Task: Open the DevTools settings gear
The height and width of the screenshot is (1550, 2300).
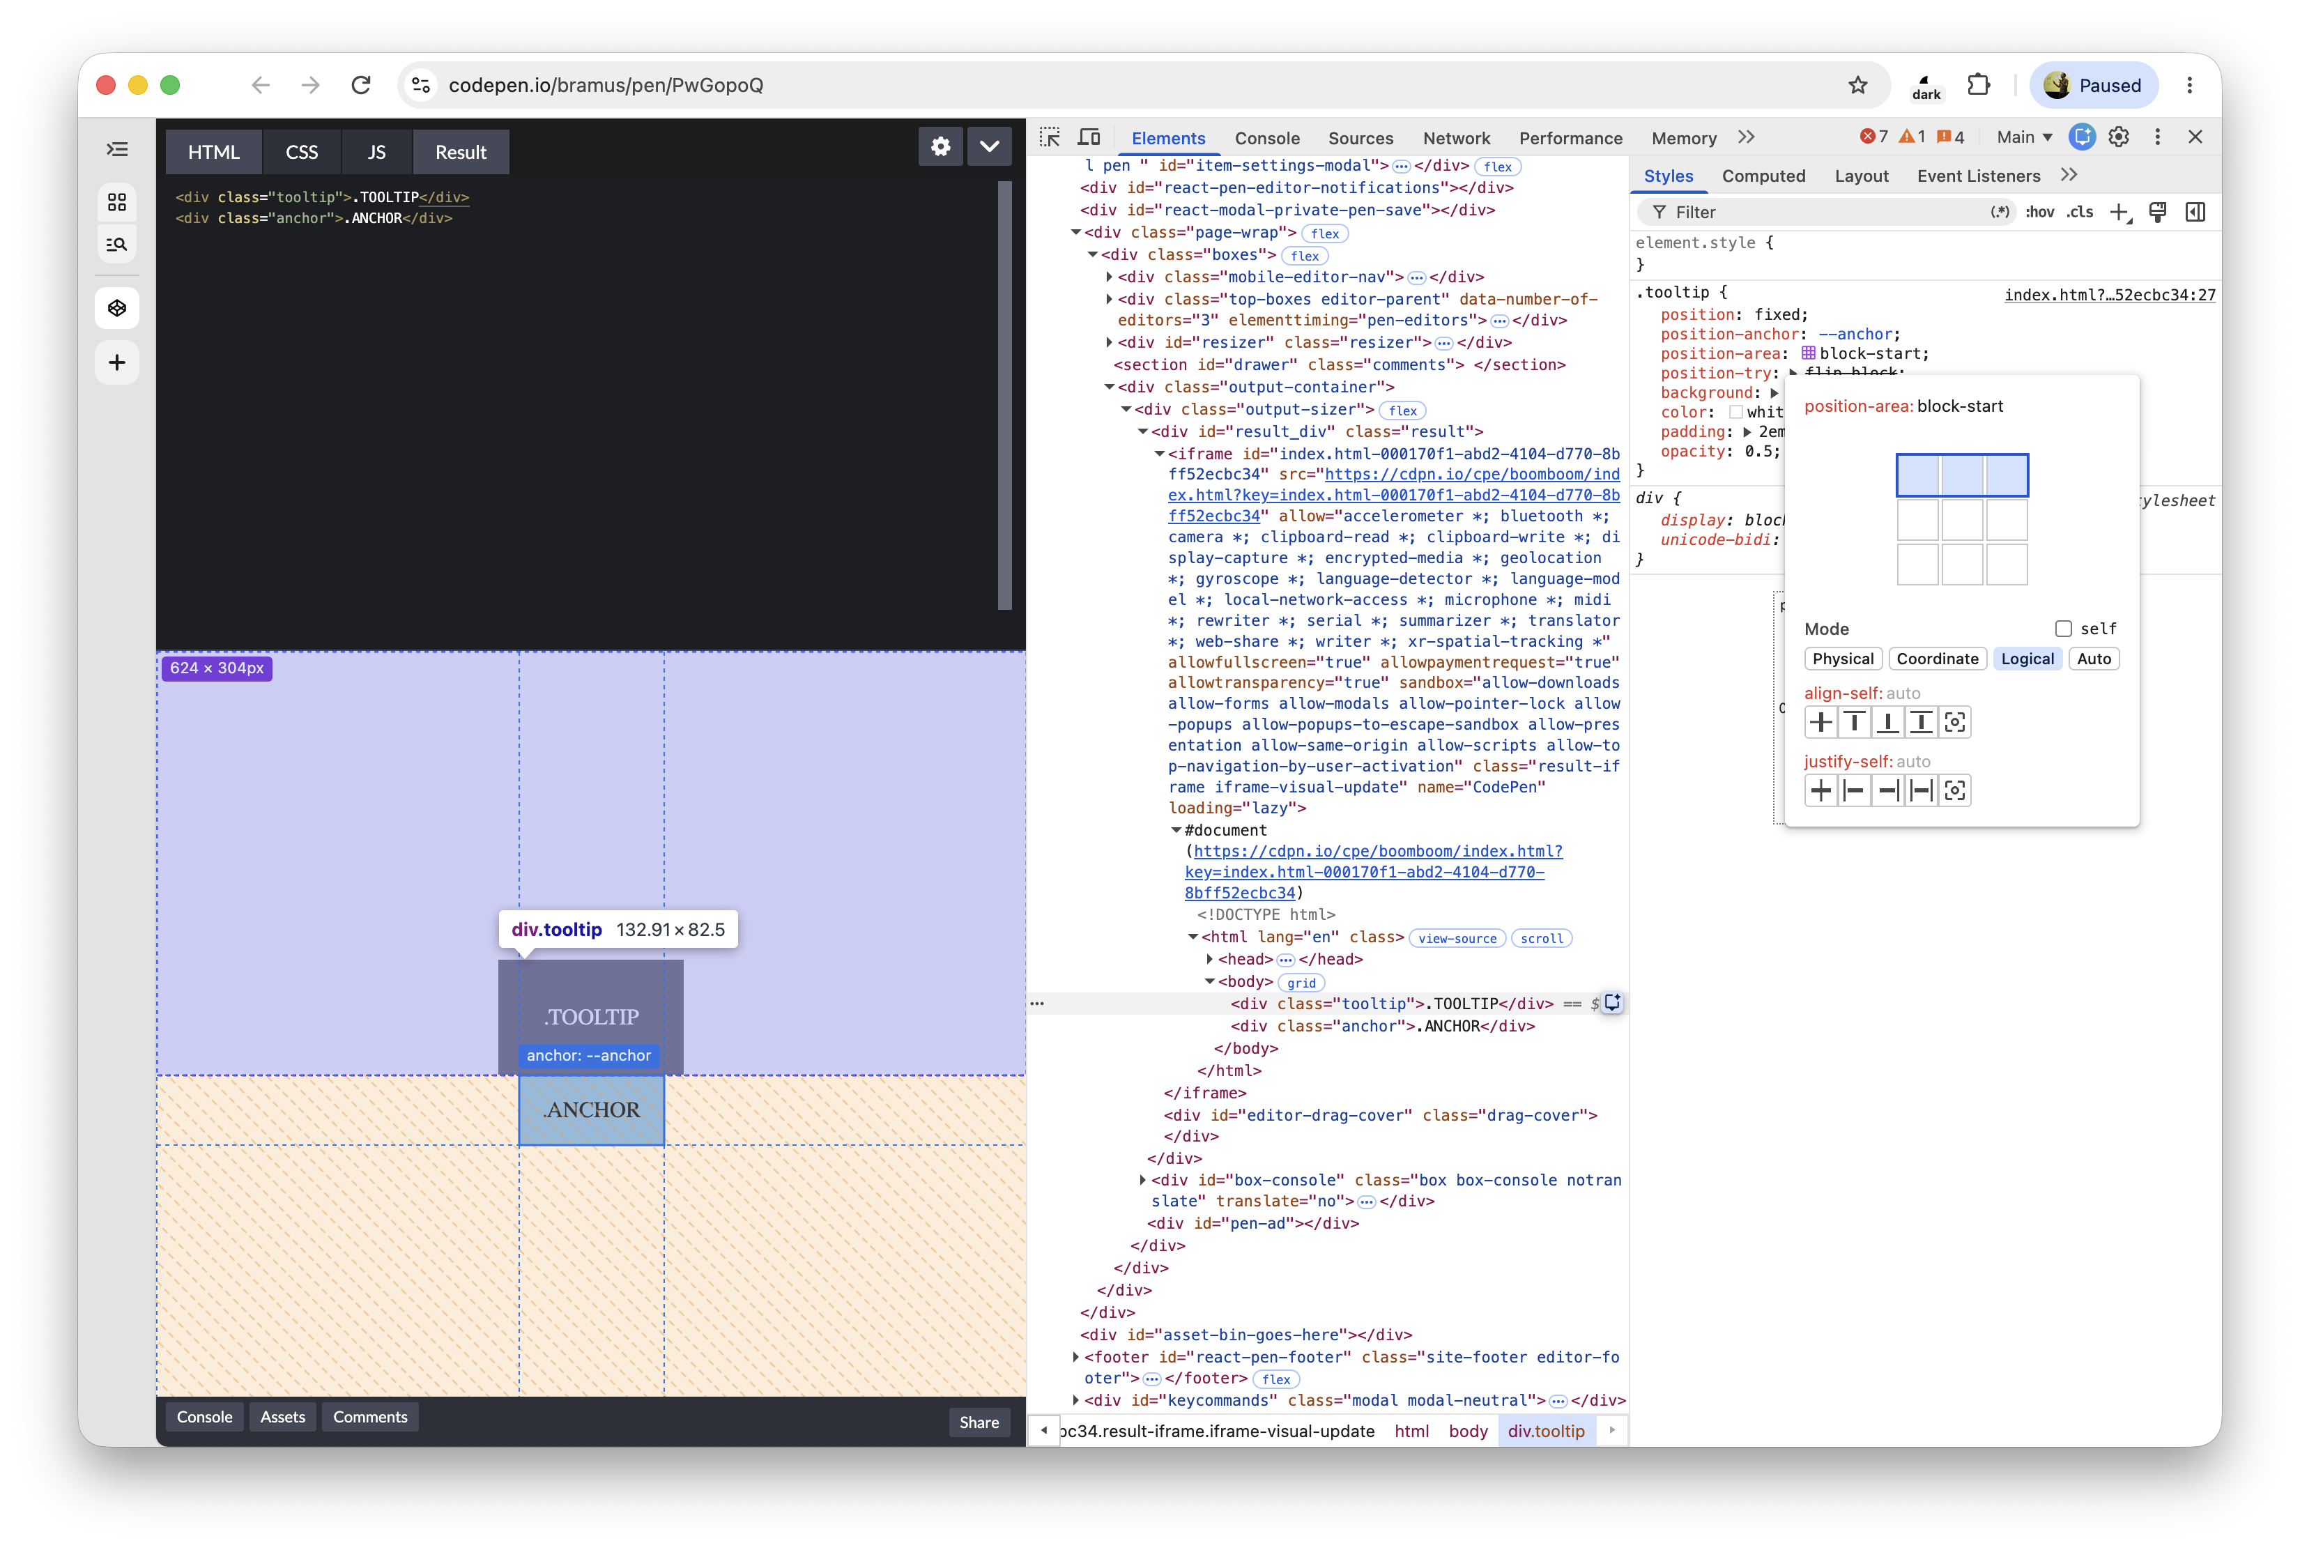Action: (x=2118, y=137)
